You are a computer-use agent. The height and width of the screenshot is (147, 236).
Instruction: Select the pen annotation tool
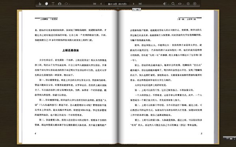click(x=66, y=4)
